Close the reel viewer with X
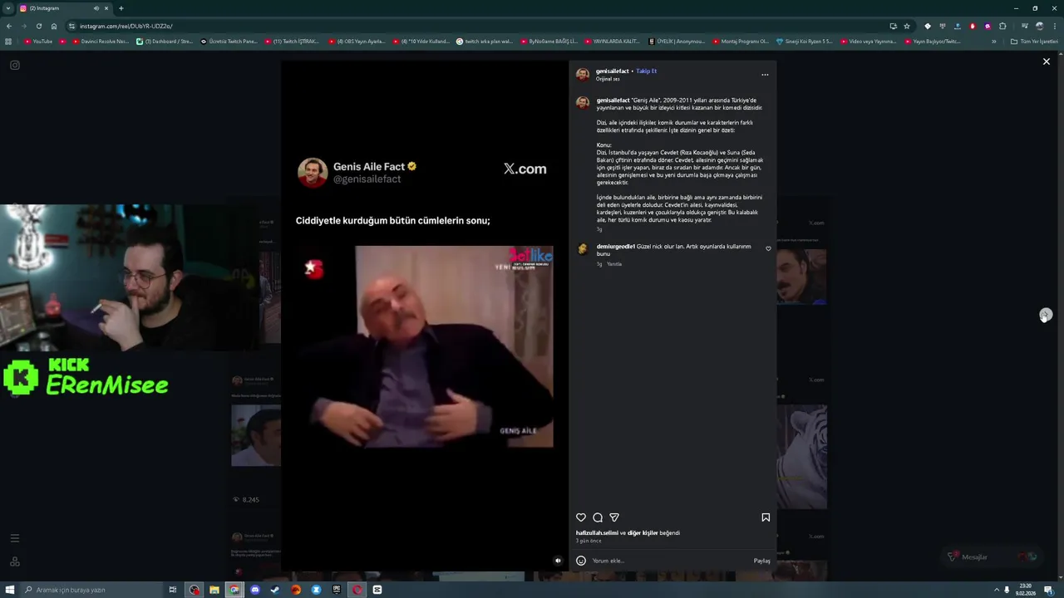The height and width of the screenshot is (598, 1064). coord(1047,61)
